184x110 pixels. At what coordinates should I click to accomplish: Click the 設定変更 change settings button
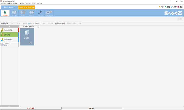pos(50,24)
